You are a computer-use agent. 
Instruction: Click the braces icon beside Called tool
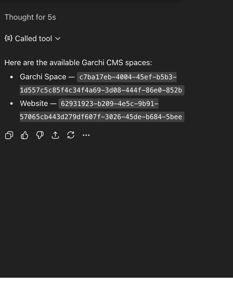point(9,39)
